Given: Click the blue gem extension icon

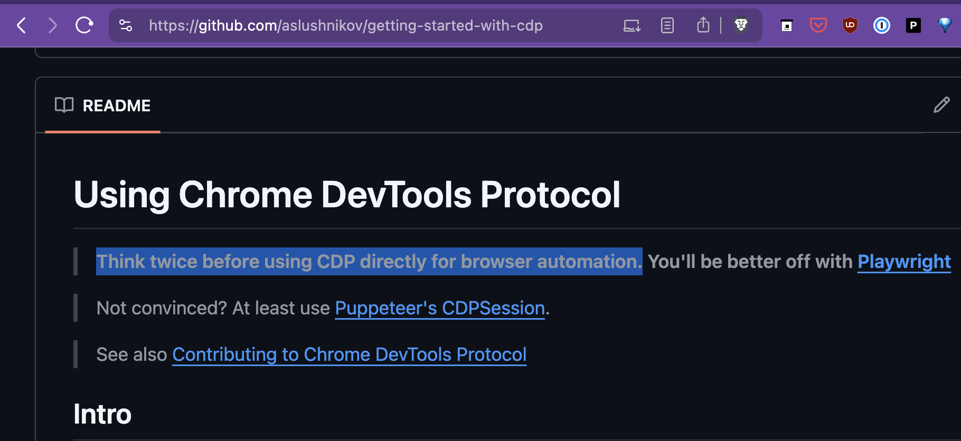Looking at the screenshot, I should (945, 25).
